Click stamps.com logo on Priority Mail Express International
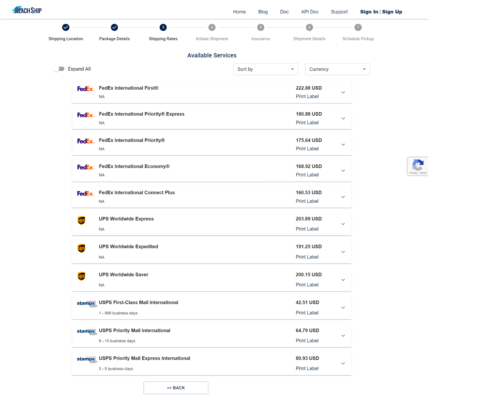This screenshot has width=479, height=411. 87,359
